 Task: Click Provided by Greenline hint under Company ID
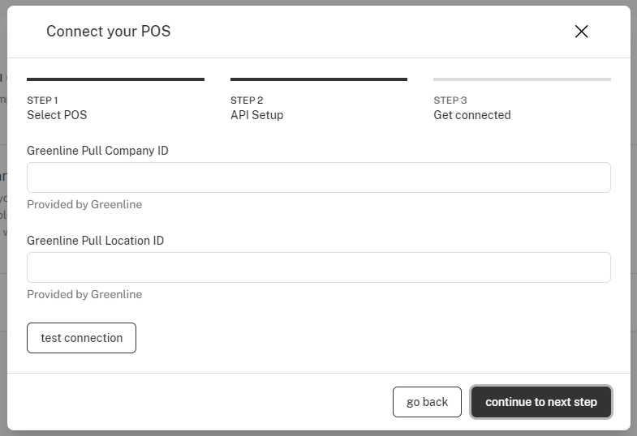coord(84,204)
